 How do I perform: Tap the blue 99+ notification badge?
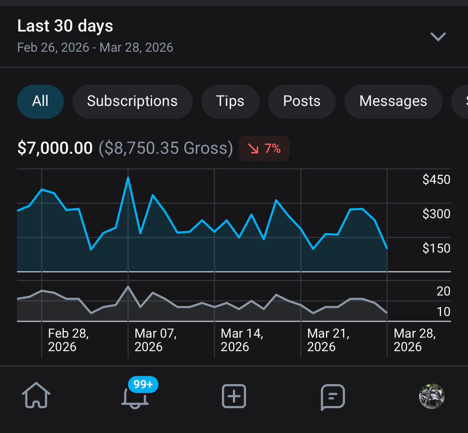coord(143,384)
